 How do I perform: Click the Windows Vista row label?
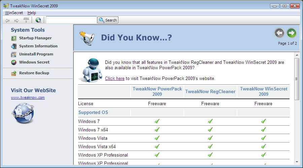coord(93,138)
